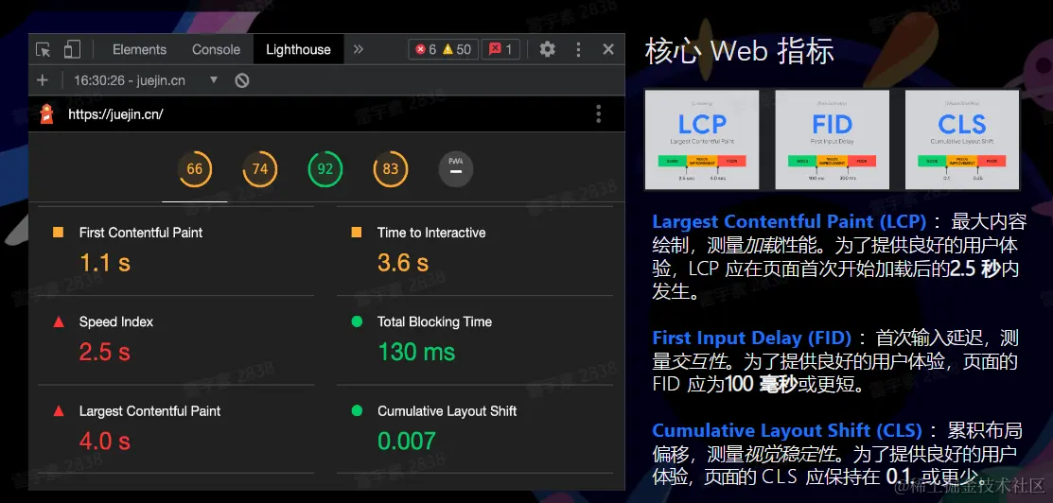Toggle the device toolbar icon
This screenshot has height=503, width=1053.
(x=72, y=50)
